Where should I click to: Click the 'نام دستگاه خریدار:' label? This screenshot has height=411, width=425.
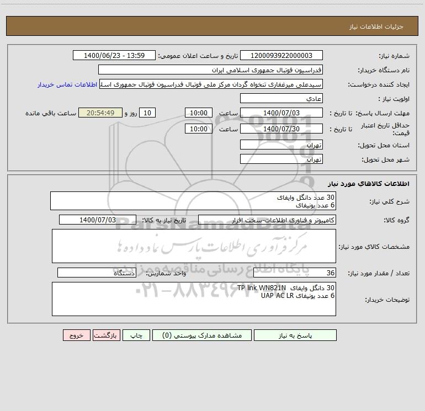coord(384,70)
